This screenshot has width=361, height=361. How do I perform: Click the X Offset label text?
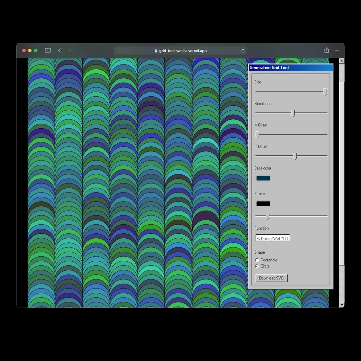pyautogui.click(x=261, y=125)
